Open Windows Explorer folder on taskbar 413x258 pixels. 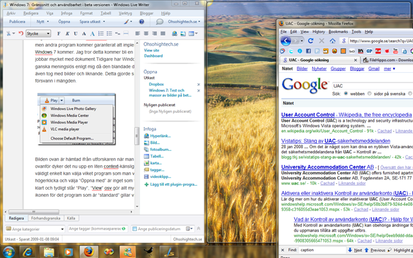point(49,252)
